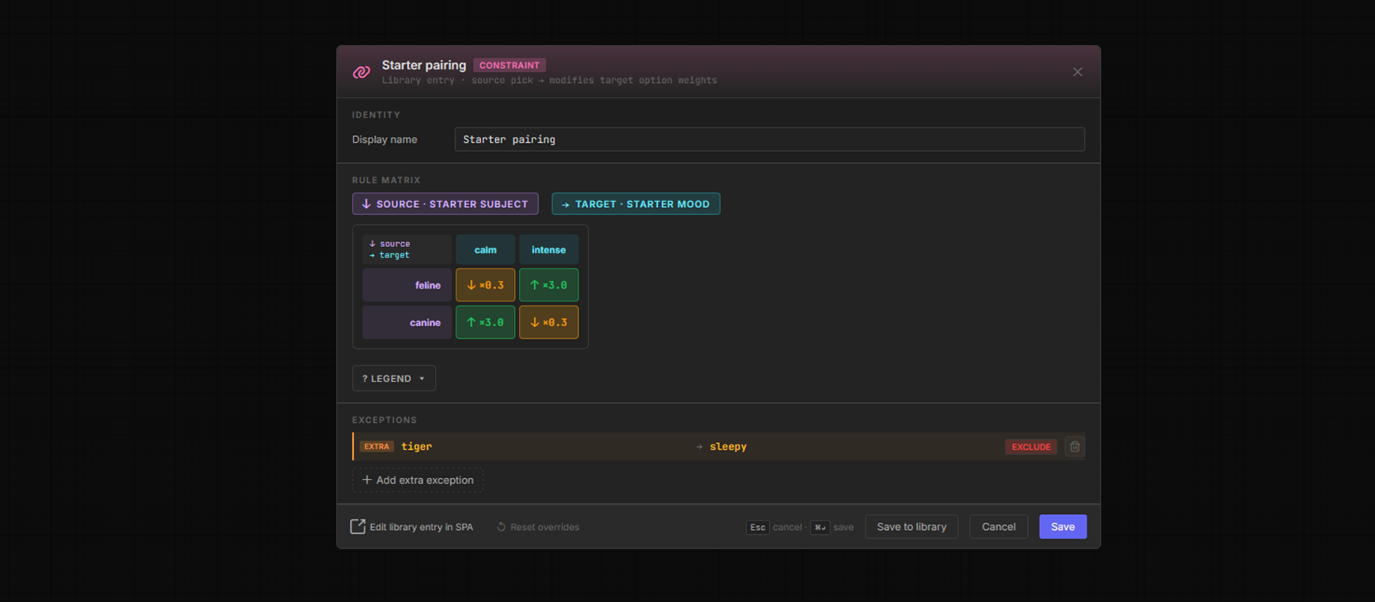
Task: Click the sleepy exception target
Action: click(x=728, y=446)
